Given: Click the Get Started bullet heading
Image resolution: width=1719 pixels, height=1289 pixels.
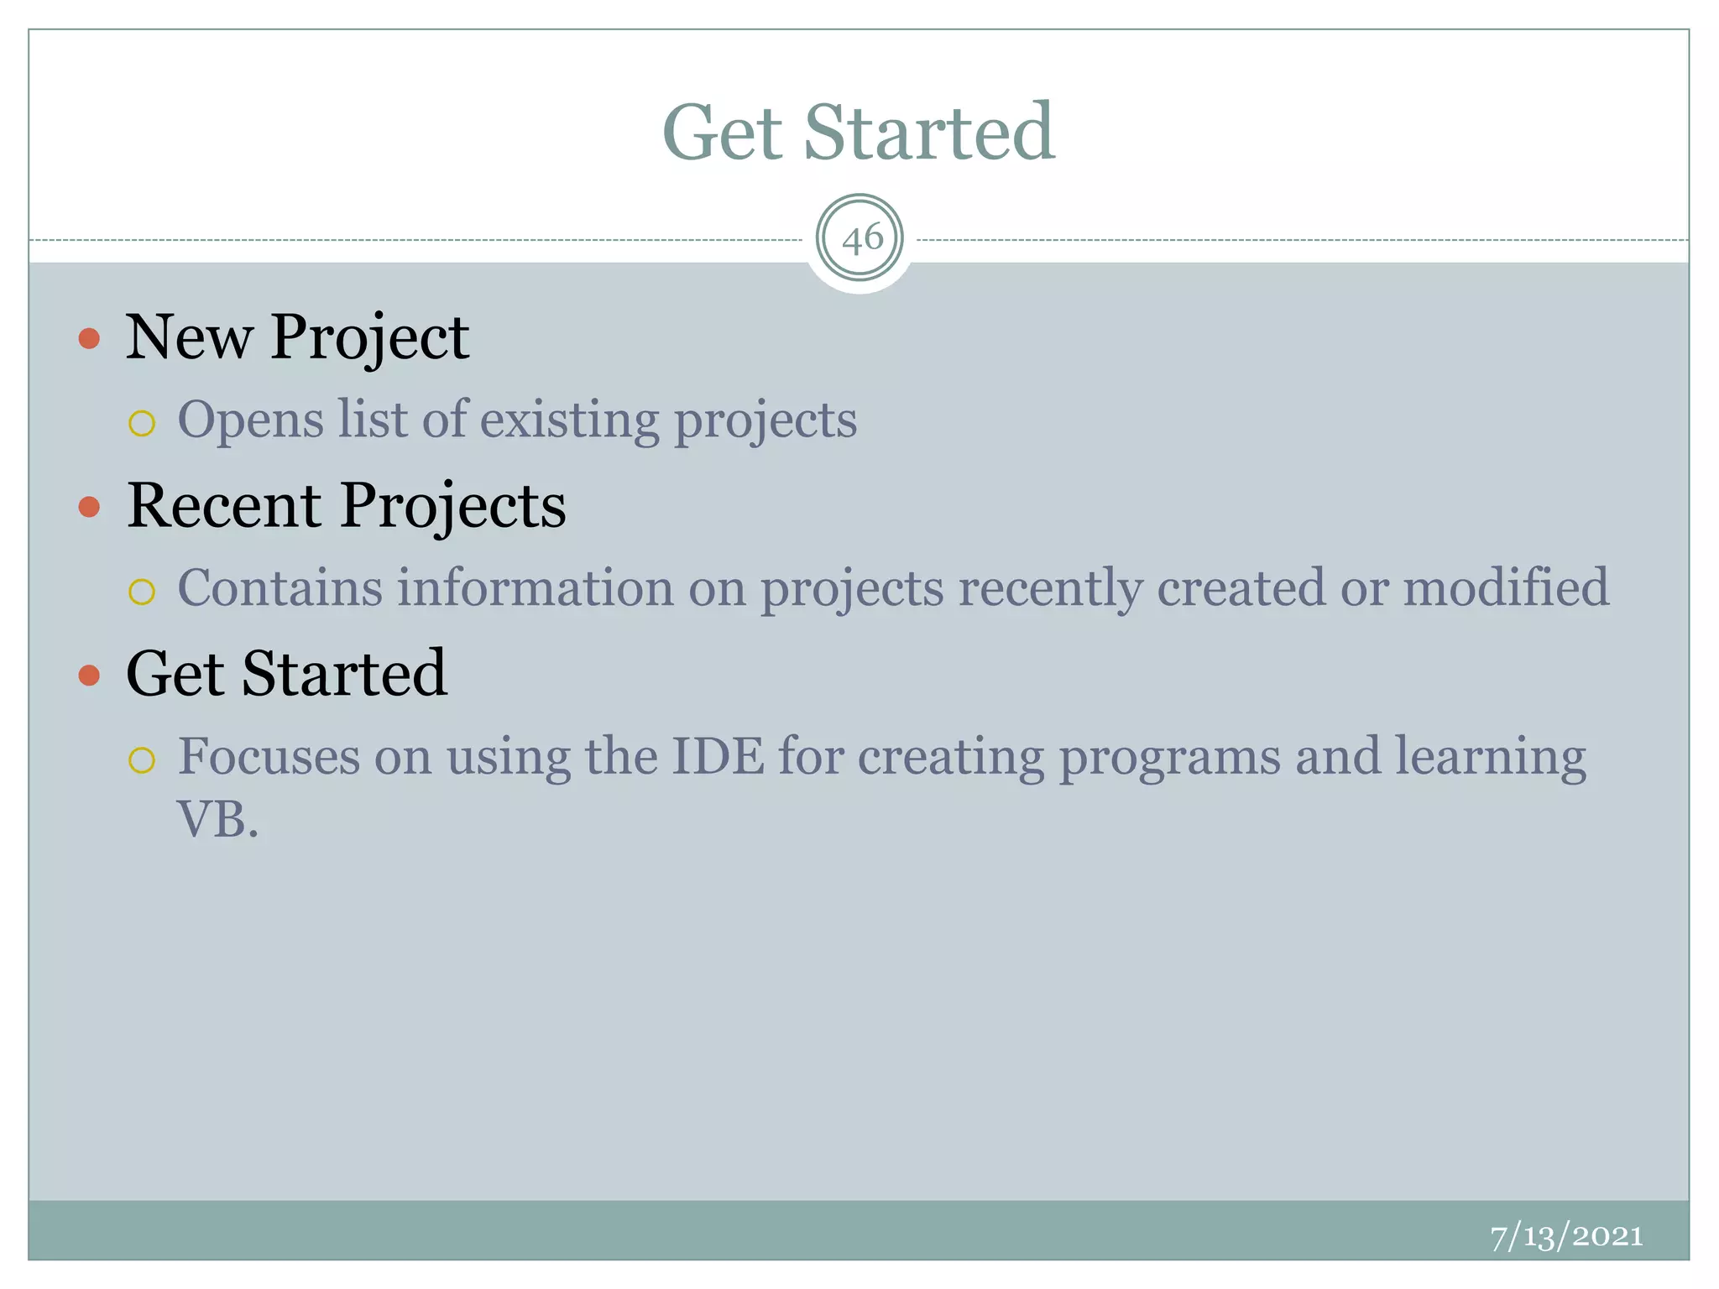Looking at the screenshot, I should 286,674.
